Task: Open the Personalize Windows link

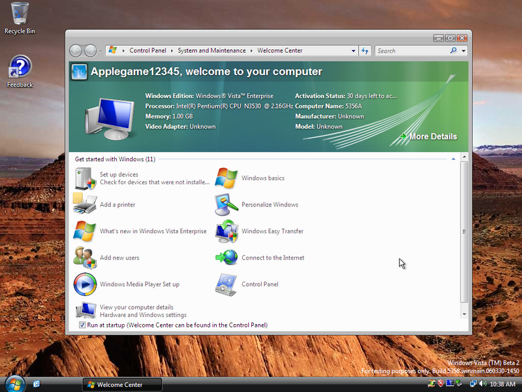Action: 269,204
